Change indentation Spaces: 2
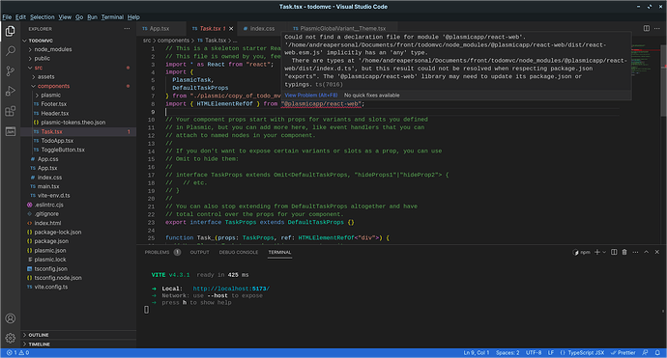The width and height of the screenshot is (667, 358). click(x=507, y=353)
